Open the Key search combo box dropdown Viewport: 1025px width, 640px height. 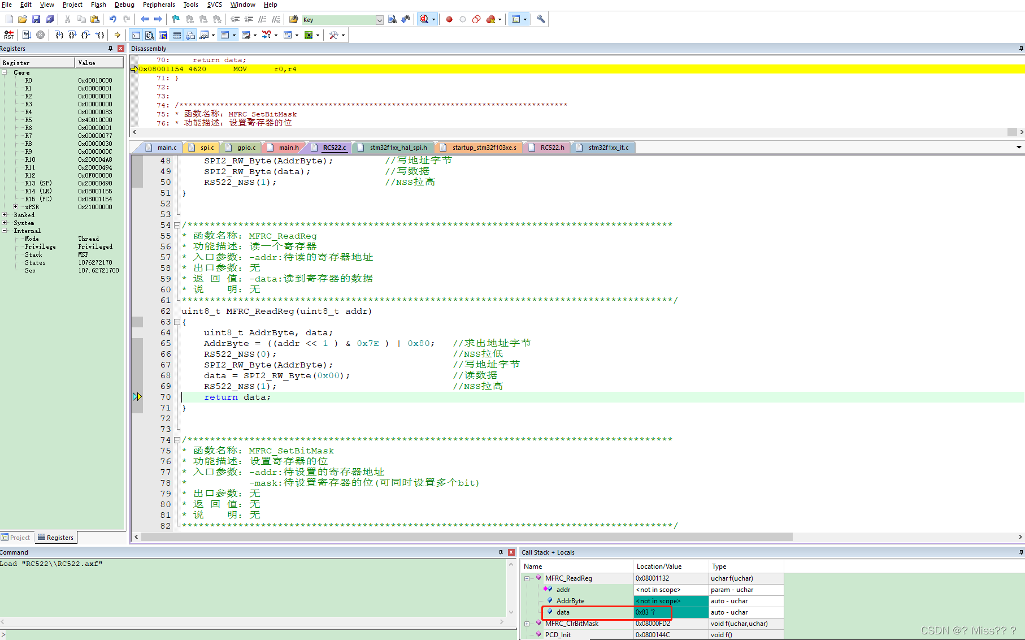pyautogui.click(x=380, y=20)
